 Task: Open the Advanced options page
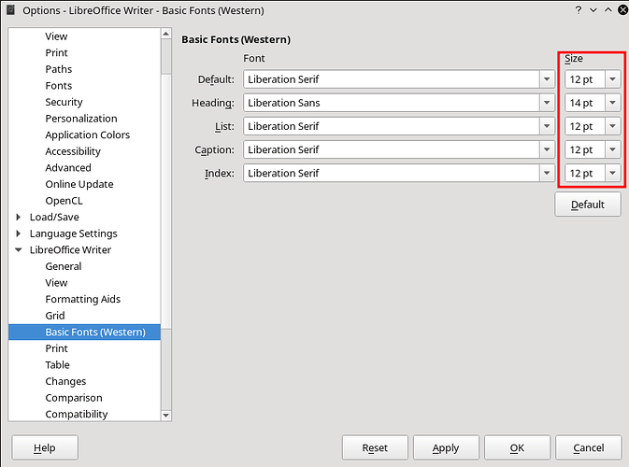(68, 167)
